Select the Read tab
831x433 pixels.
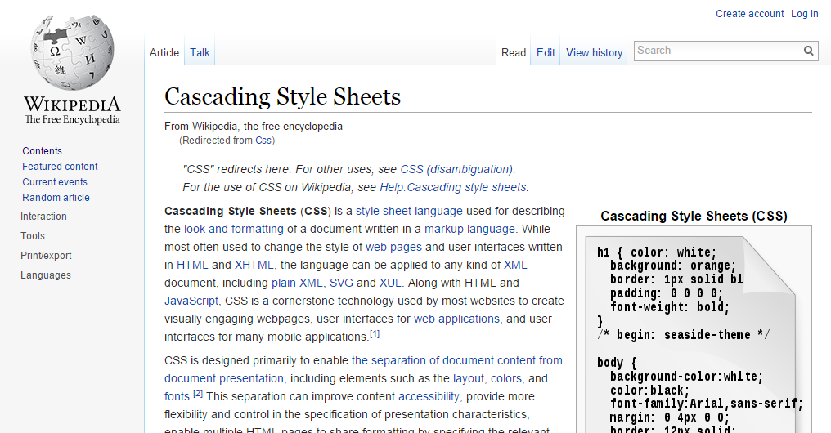514,52
